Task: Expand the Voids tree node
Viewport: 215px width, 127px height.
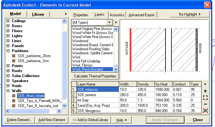Action: click(8, 85)
